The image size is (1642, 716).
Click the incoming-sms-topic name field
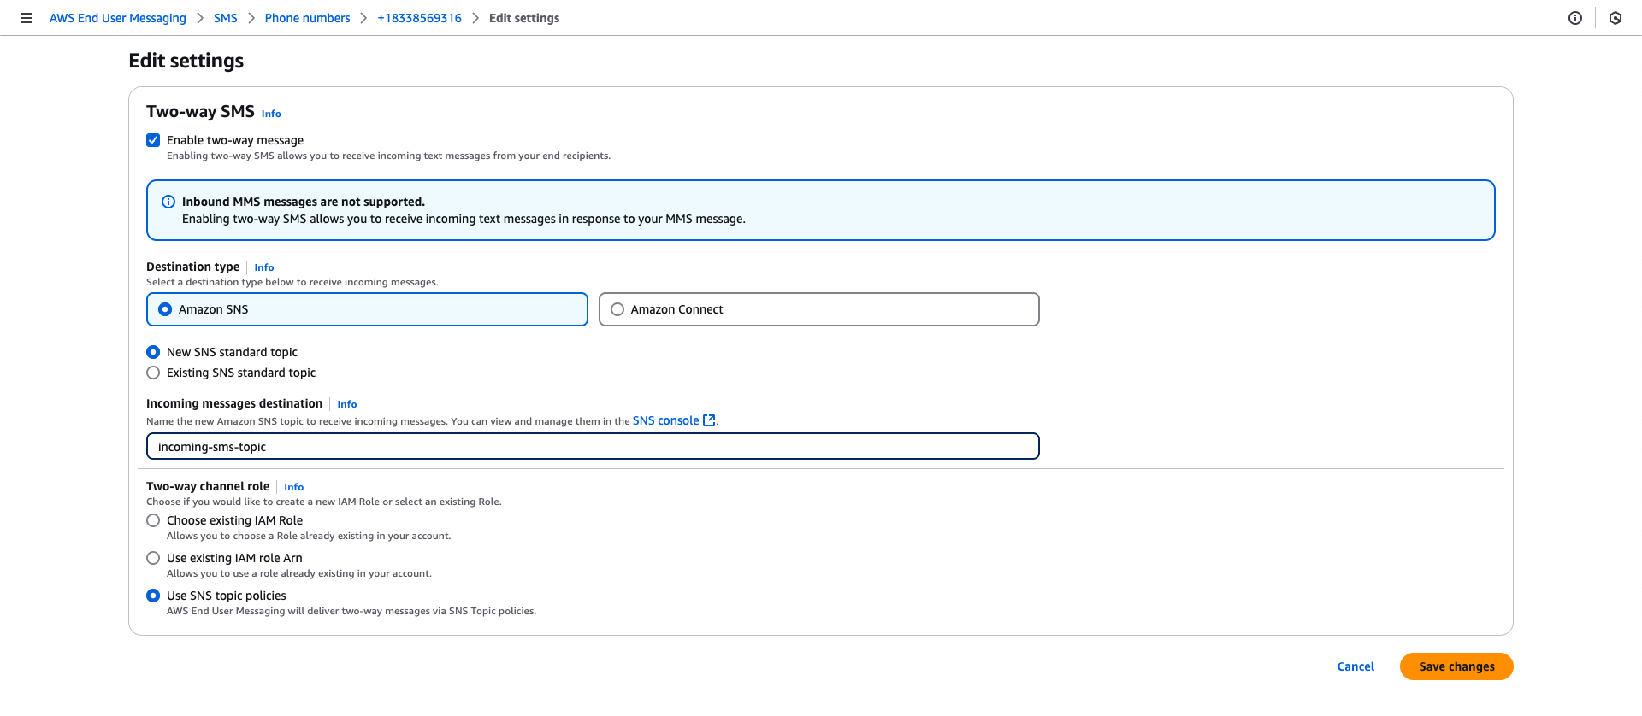pyautogui.click(x=593, y=446)
